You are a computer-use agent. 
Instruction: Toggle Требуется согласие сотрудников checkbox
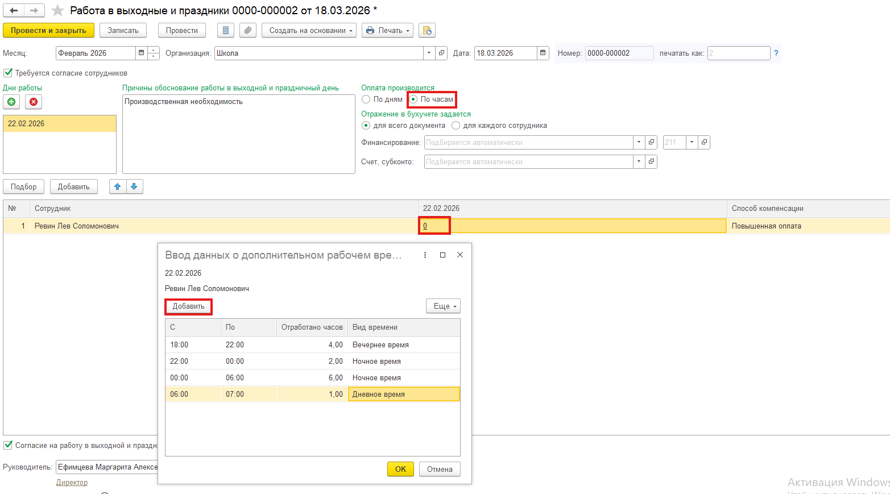[x=8, y=73]
